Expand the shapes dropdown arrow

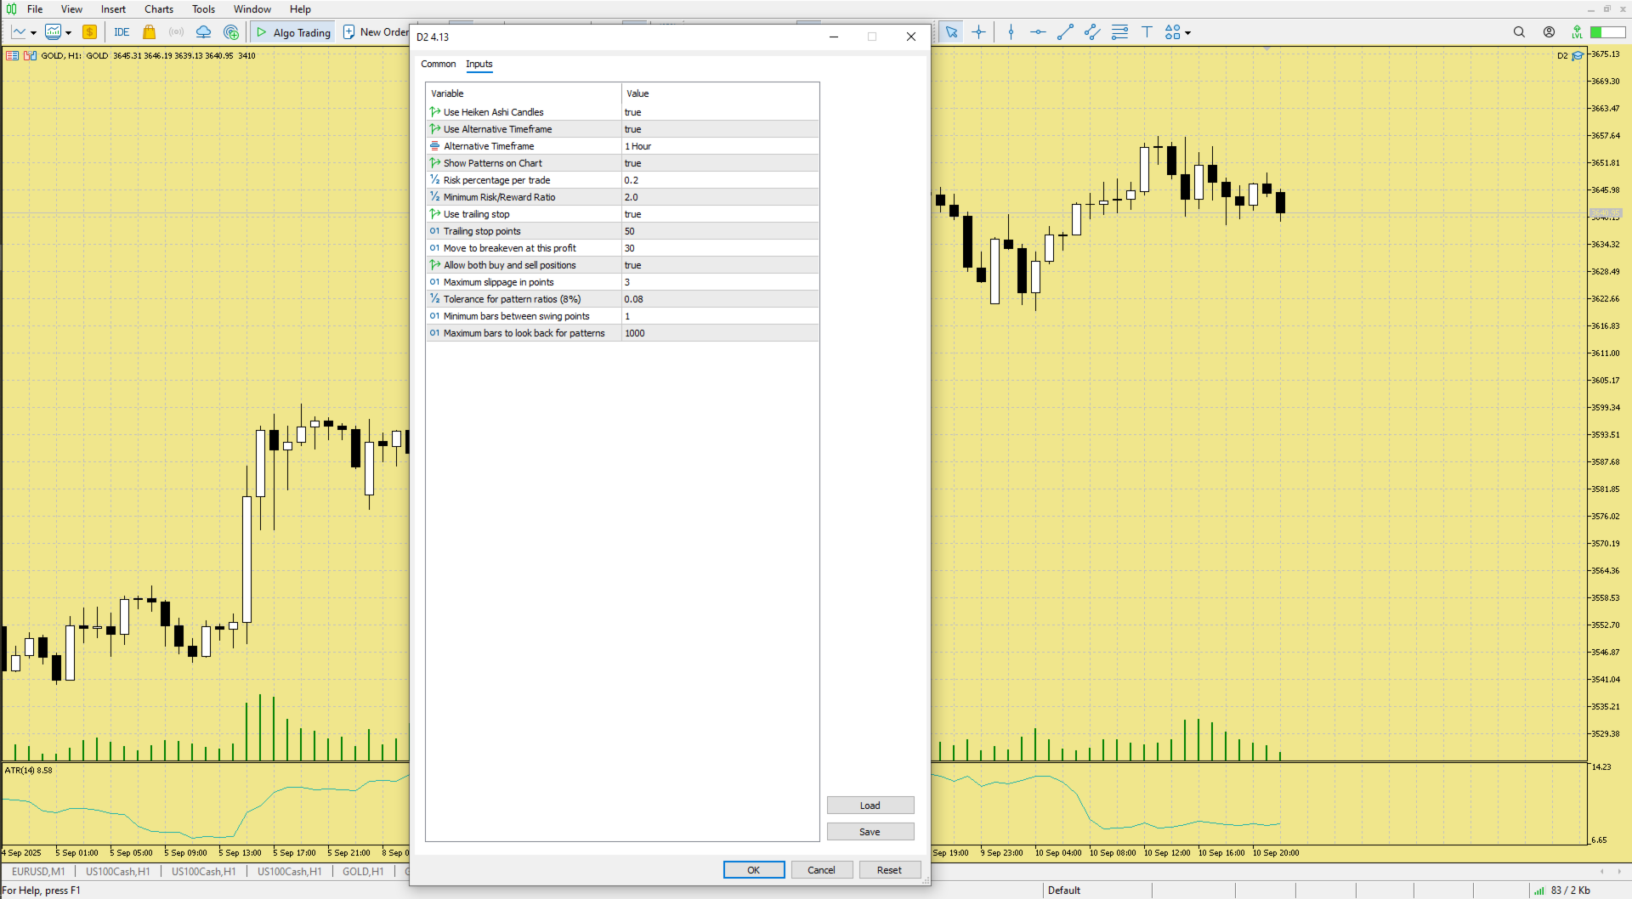[x=1188, y=33]
